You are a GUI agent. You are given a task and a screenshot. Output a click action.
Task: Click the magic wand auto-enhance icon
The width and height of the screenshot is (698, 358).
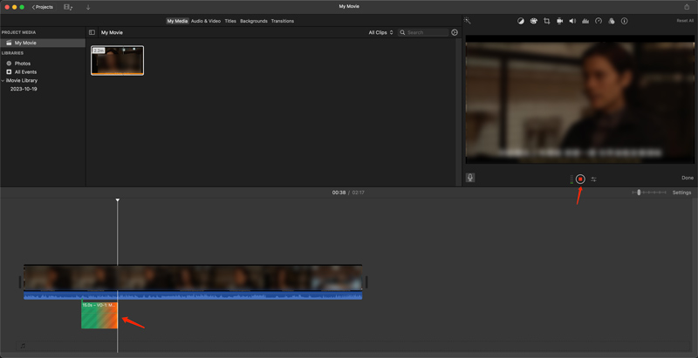(x=468, y=21)
